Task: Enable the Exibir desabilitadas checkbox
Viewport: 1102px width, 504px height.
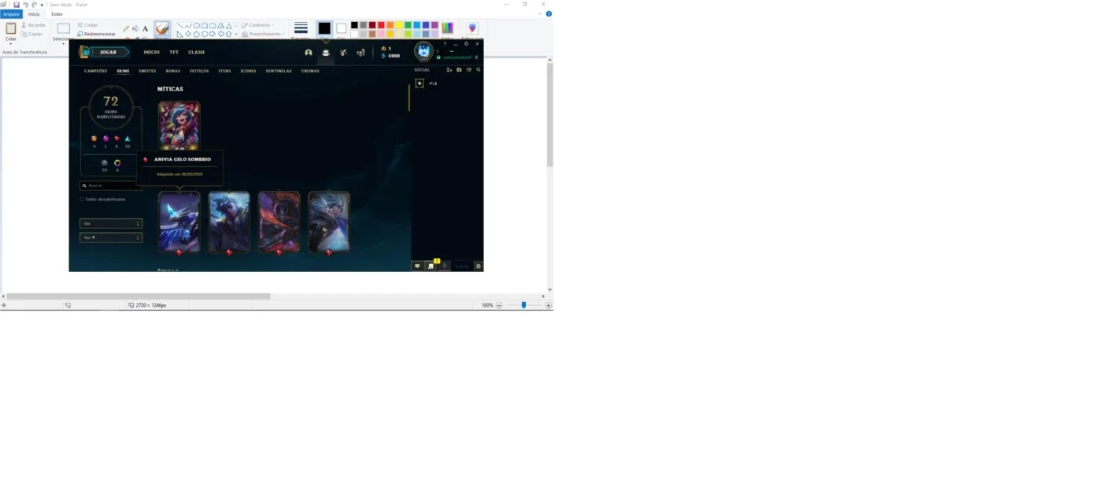Action: pyautogui.click(x=82, y=199)
